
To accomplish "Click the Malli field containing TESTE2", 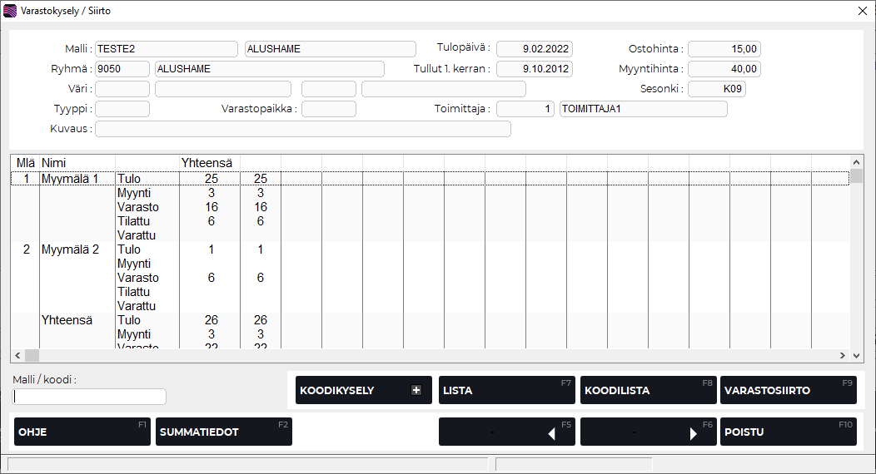I will tap(167, 49).
